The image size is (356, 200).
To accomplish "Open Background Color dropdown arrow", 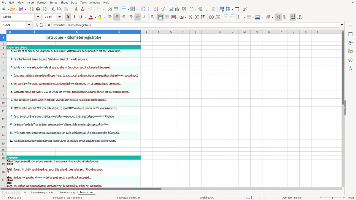I will (x=104, y=17).
